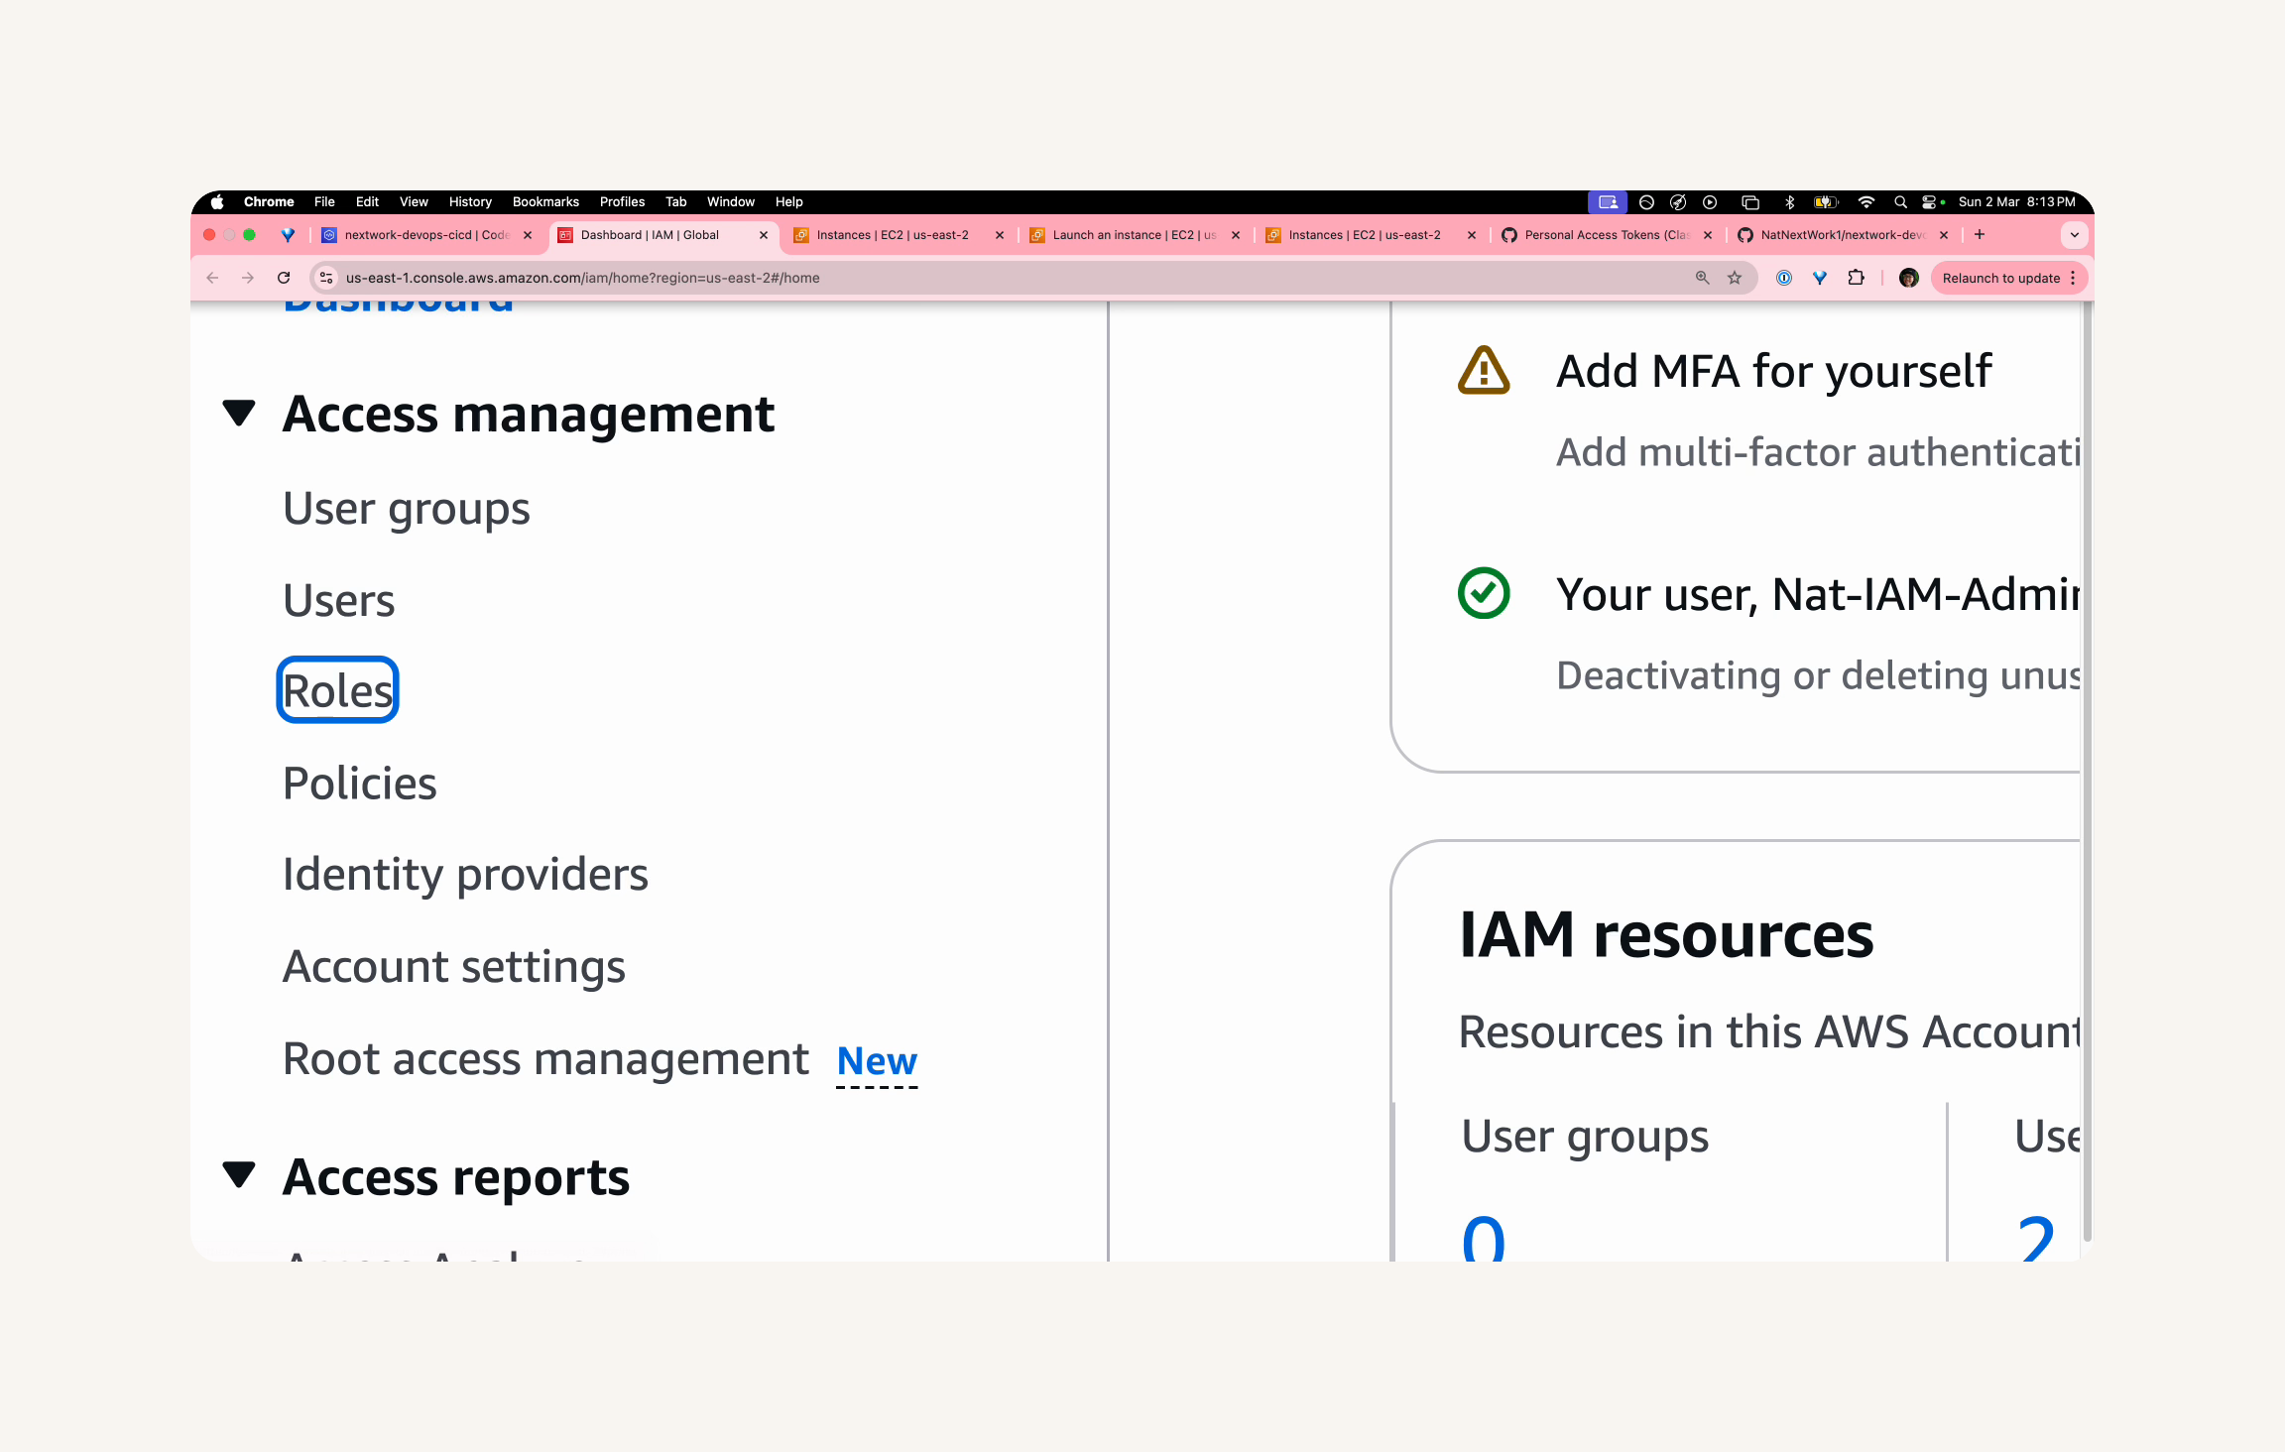The image size is (2285, 1452).
Task: Open Users in IAM sidebar
Action: click(339, 600)
